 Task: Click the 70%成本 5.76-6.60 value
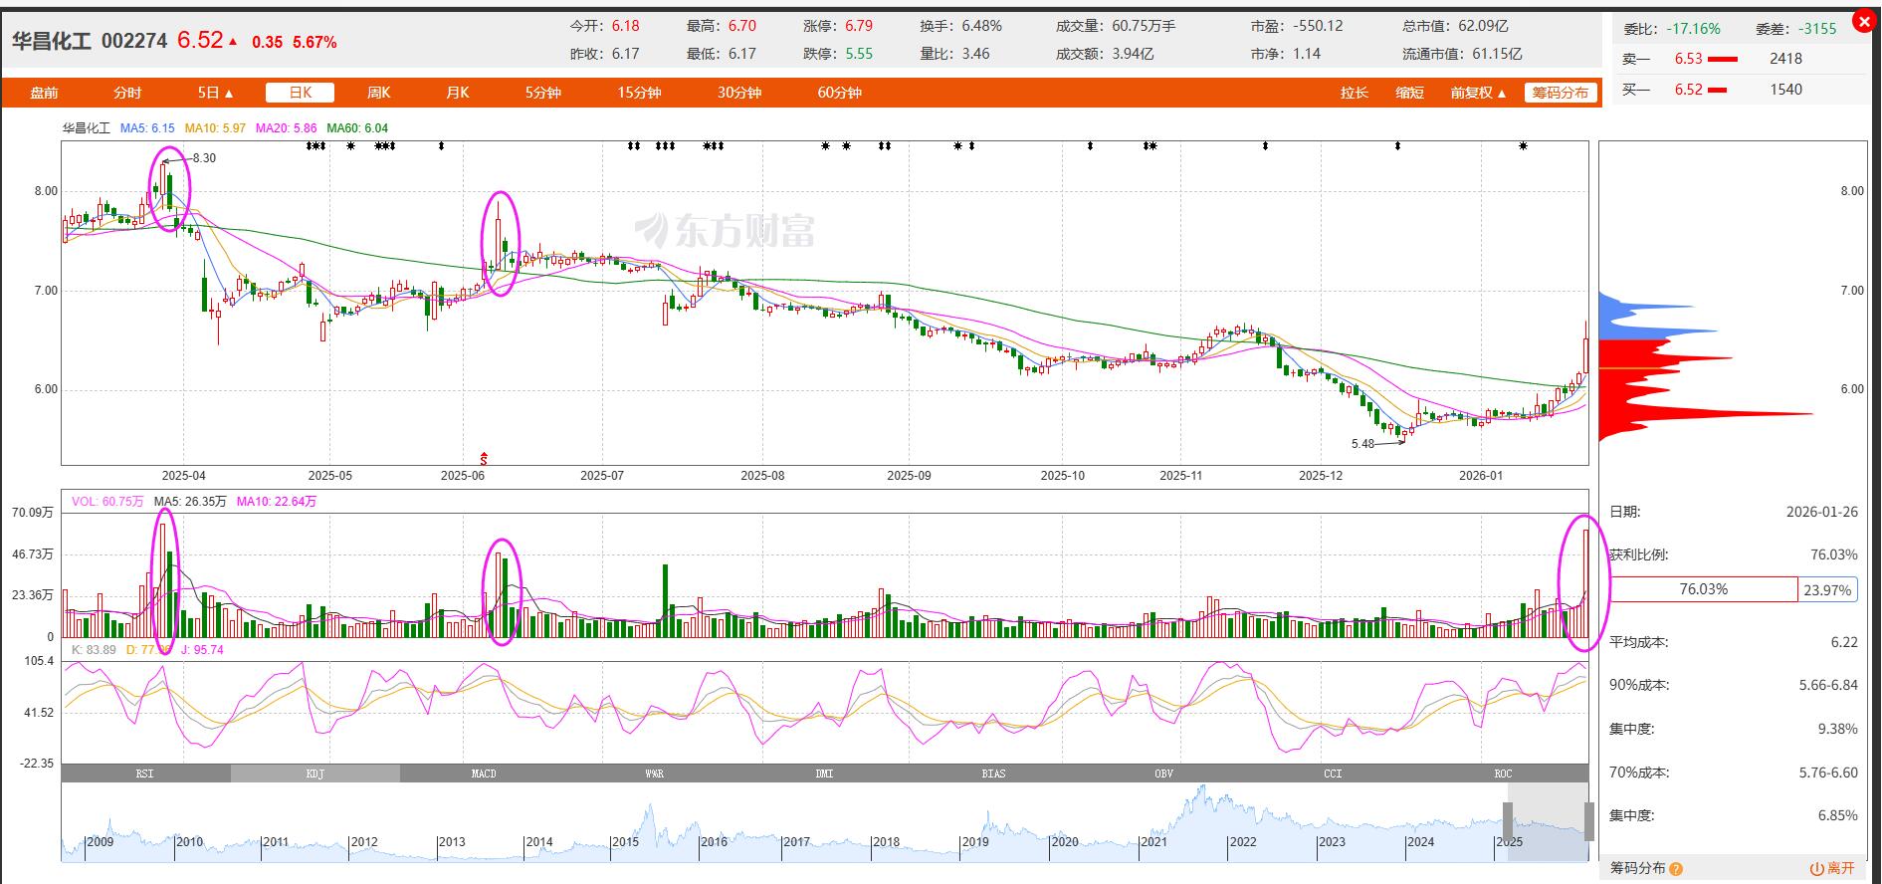pyautogui.click(x=1828, y=773)
